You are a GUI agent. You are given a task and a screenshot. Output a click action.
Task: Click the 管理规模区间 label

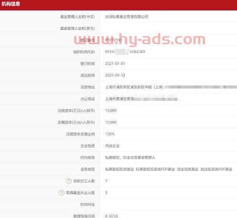84,216
